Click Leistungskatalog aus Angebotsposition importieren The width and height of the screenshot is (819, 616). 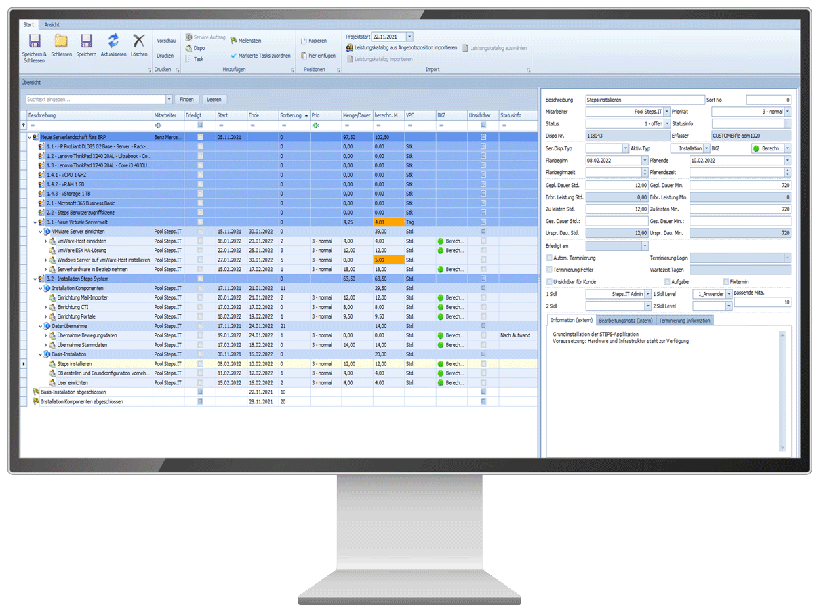(350, 48)
